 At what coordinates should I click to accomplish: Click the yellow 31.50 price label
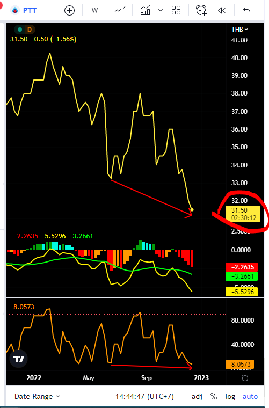pos(243,214)
